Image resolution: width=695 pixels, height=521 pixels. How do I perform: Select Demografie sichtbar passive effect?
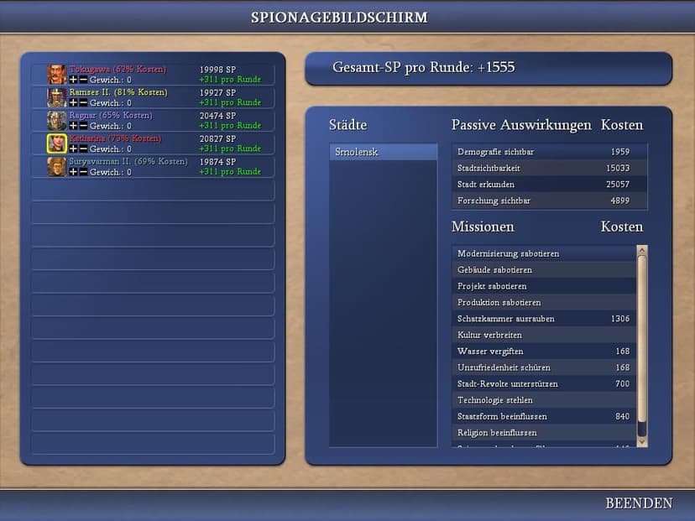pos(549,152)
